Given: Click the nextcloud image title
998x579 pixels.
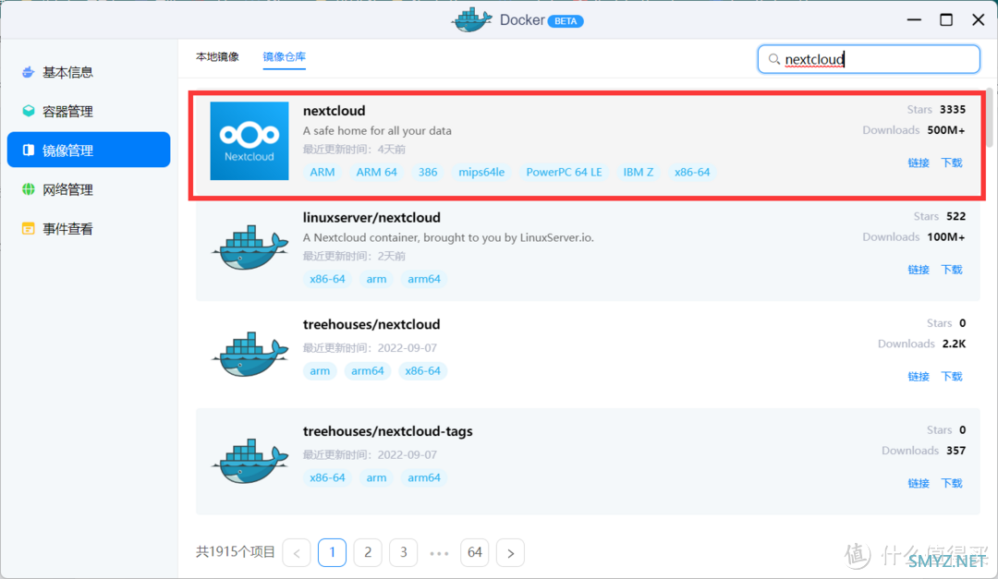Looking at the screenshot, I should [335, 111].
